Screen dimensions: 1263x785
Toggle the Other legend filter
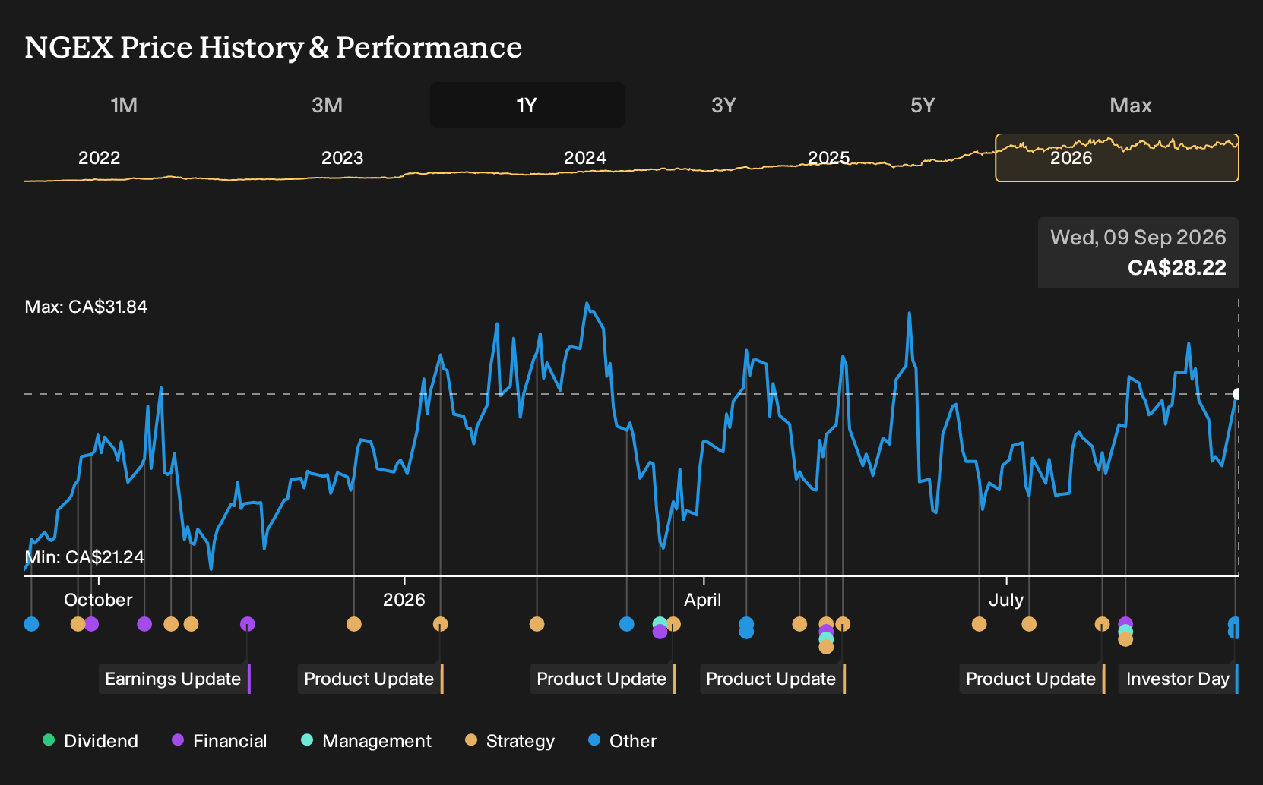622,740
